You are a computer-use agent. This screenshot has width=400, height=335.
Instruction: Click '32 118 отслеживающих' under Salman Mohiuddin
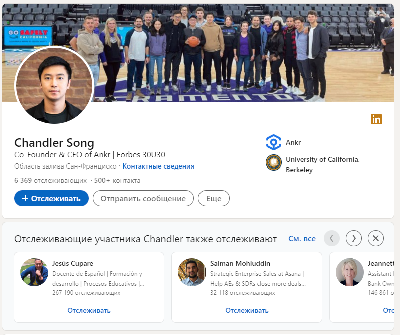242,293
